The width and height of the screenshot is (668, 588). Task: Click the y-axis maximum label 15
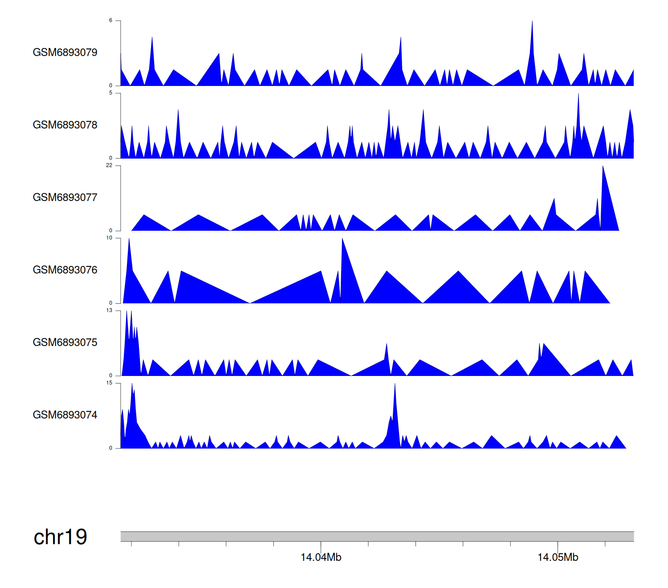coord(109,383)
